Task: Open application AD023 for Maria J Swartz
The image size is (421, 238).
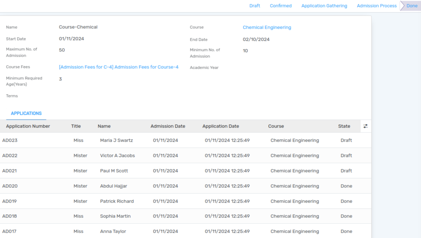Action: click(186, 140)
